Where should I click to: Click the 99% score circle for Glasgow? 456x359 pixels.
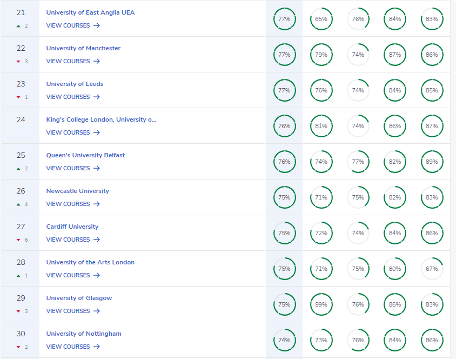click(321, 304)
